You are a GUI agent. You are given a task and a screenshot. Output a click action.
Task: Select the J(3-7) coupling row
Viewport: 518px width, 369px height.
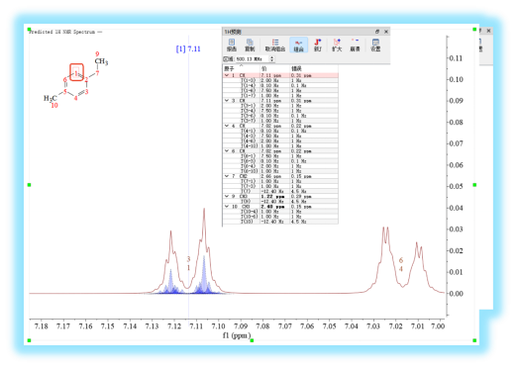click(x=280, y=121)
